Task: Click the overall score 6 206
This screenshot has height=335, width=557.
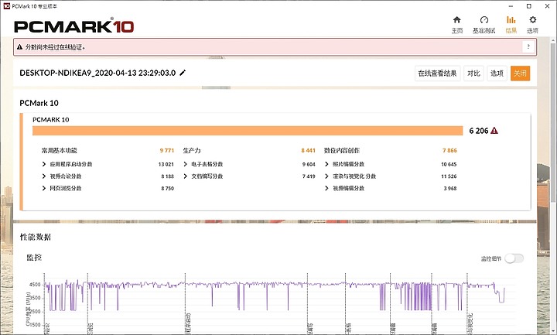Action: click(x=479, y=131)
